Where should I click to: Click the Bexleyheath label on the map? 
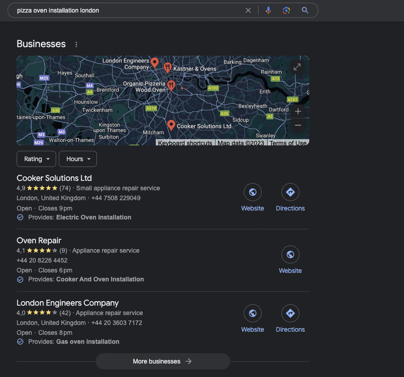point(253,106)
